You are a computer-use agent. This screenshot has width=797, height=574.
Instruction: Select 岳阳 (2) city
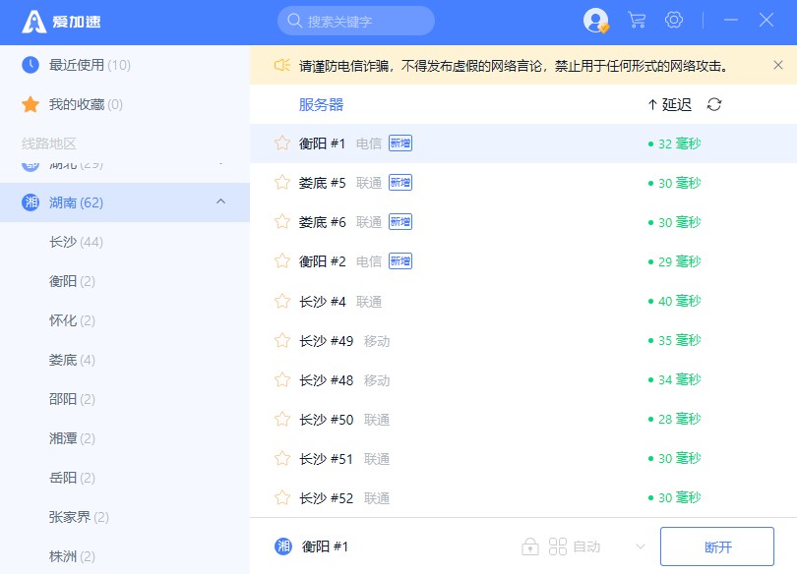click(125, 478)
